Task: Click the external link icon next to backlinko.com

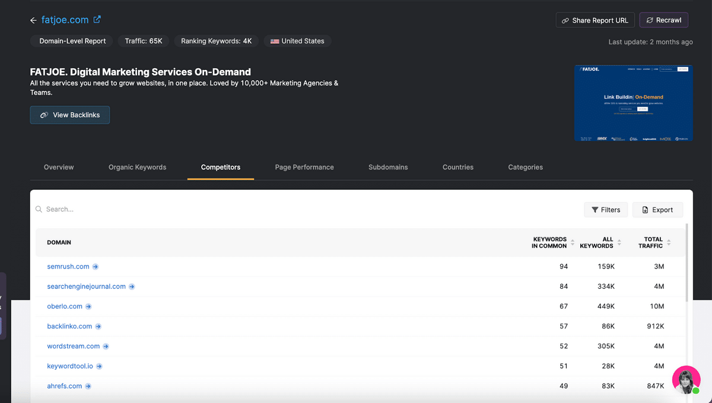Action: 99,326
